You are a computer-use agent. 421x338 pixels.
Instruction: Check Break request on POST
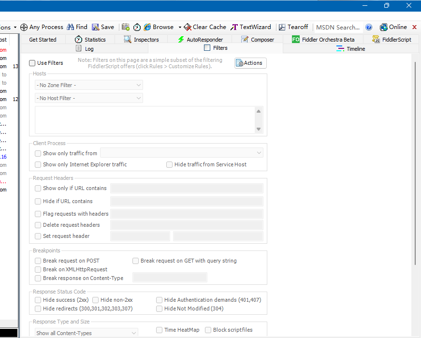(38, 261)
